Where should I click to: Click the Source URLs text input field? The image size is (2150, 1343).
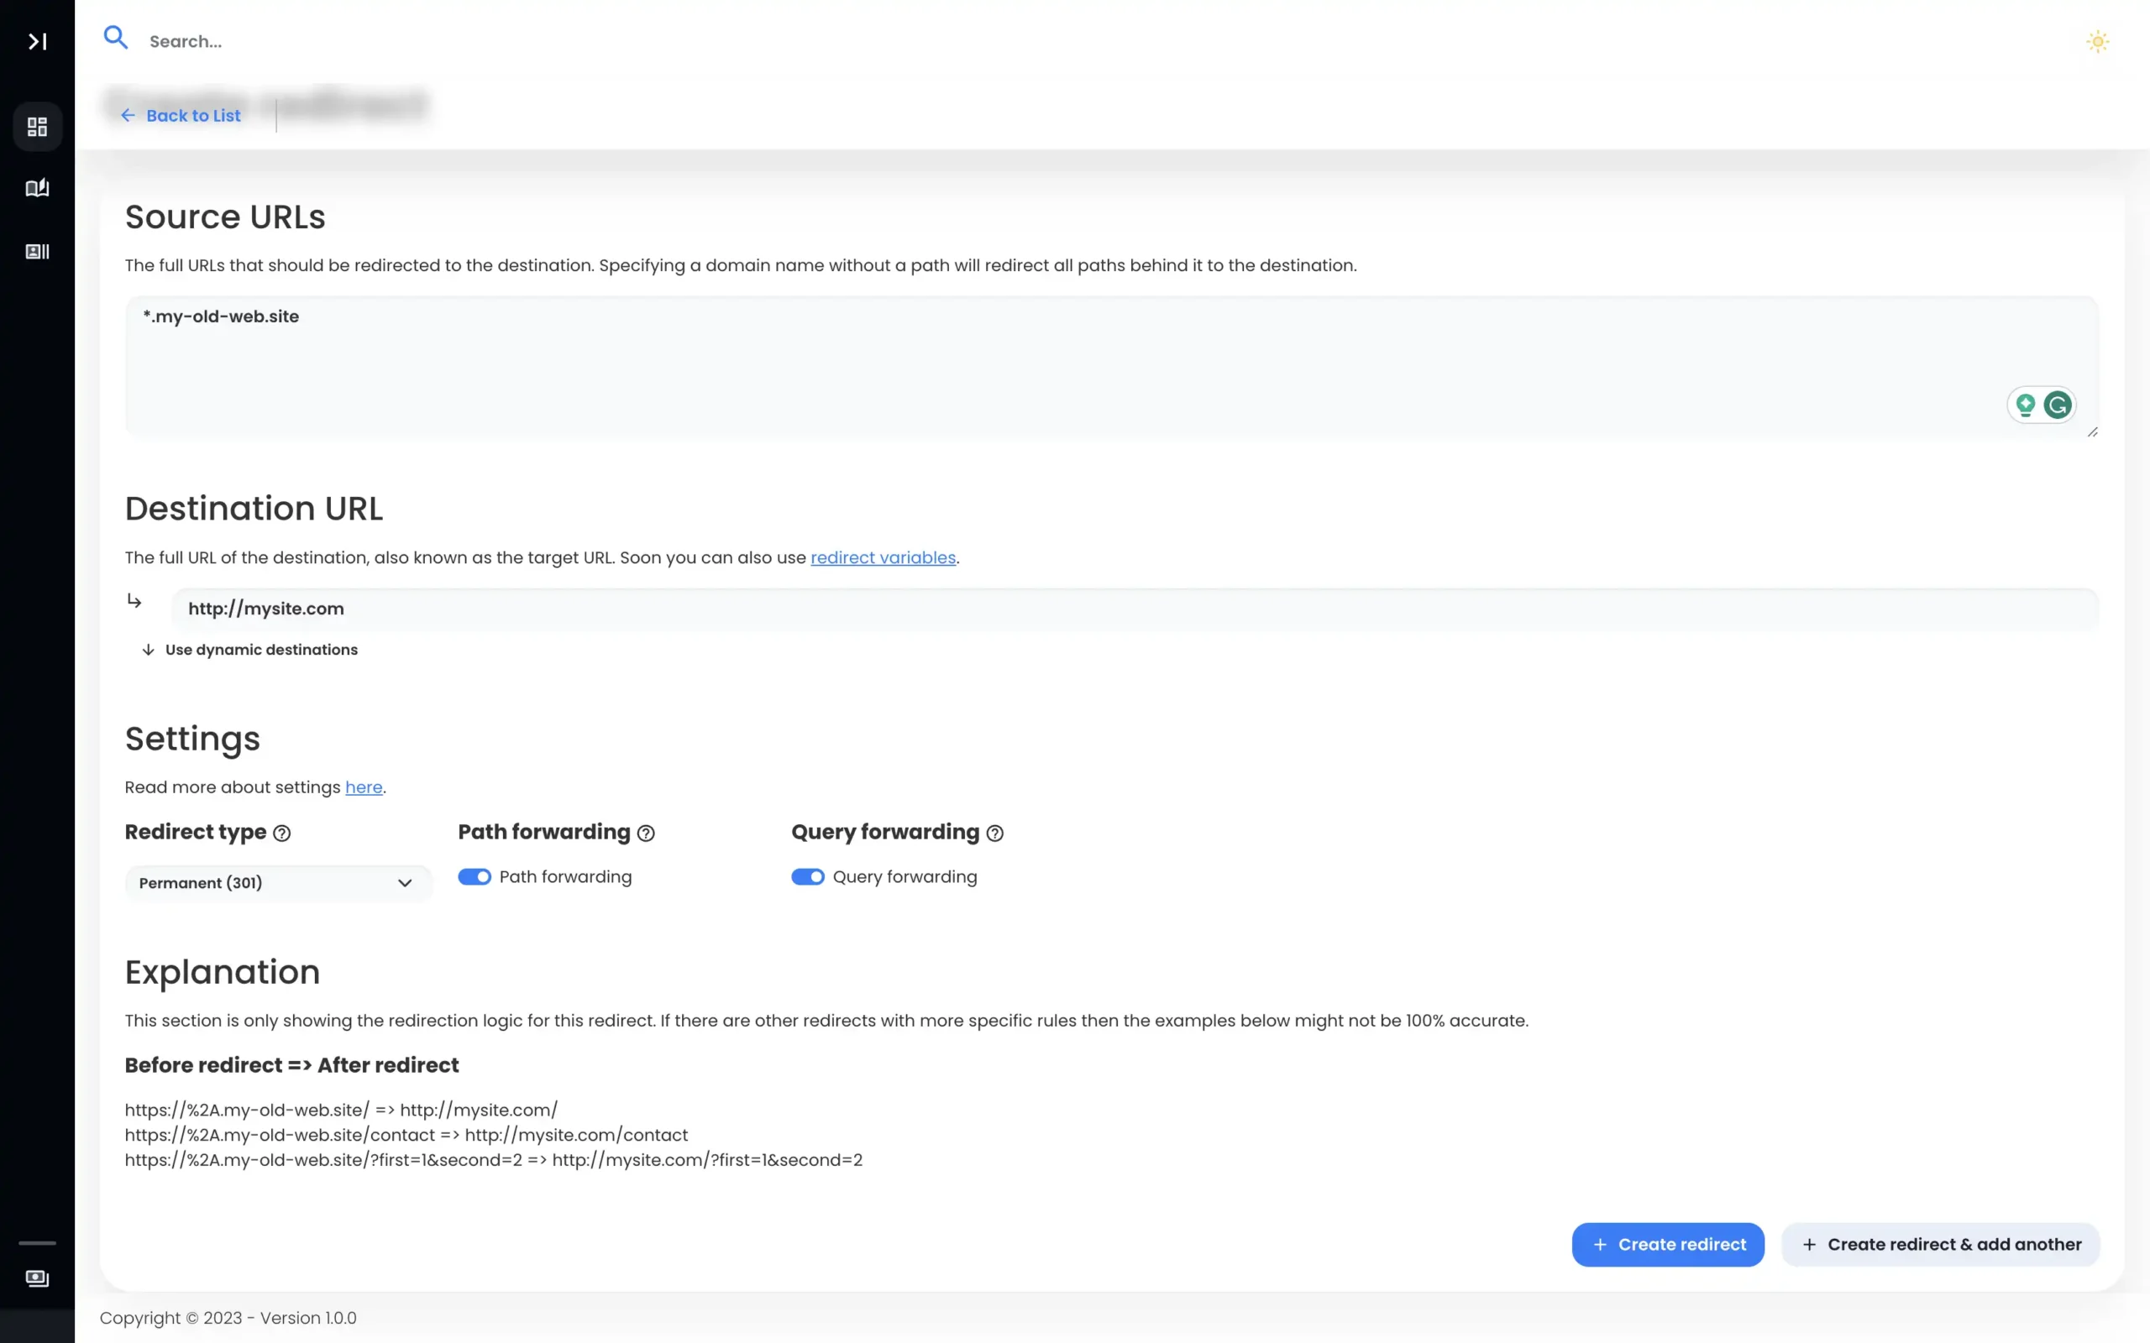[1111, 365]
